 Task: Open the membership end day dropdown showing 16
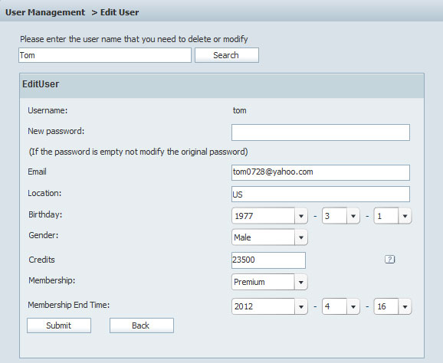click(392, 306)
